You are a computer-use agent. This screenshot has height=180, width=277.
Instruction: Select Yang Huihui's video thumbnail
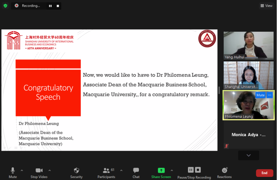click(x=248, y=46)
